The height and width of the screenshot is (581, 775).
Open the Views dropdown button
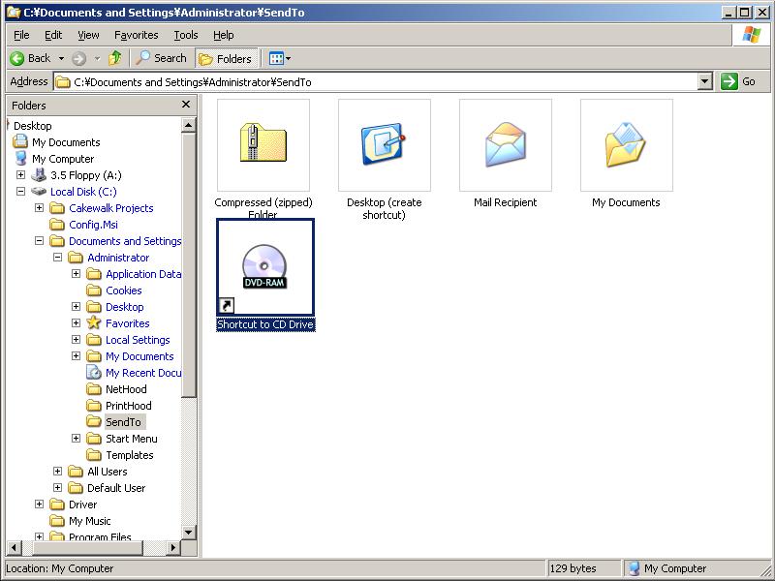[x=280, y=59]
